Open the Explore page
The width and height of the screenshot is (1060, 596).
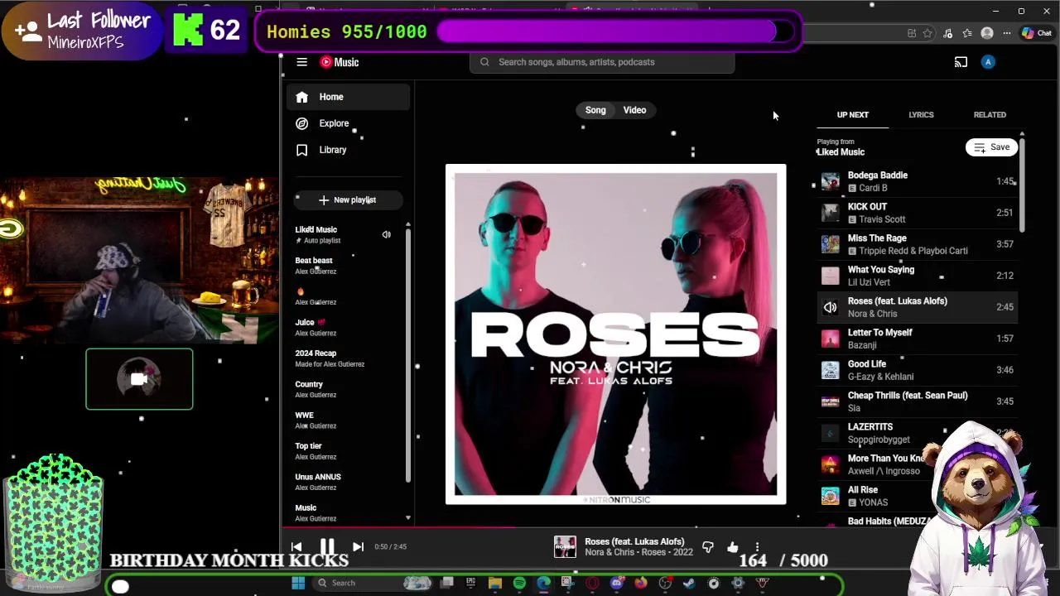click(349, 123)
